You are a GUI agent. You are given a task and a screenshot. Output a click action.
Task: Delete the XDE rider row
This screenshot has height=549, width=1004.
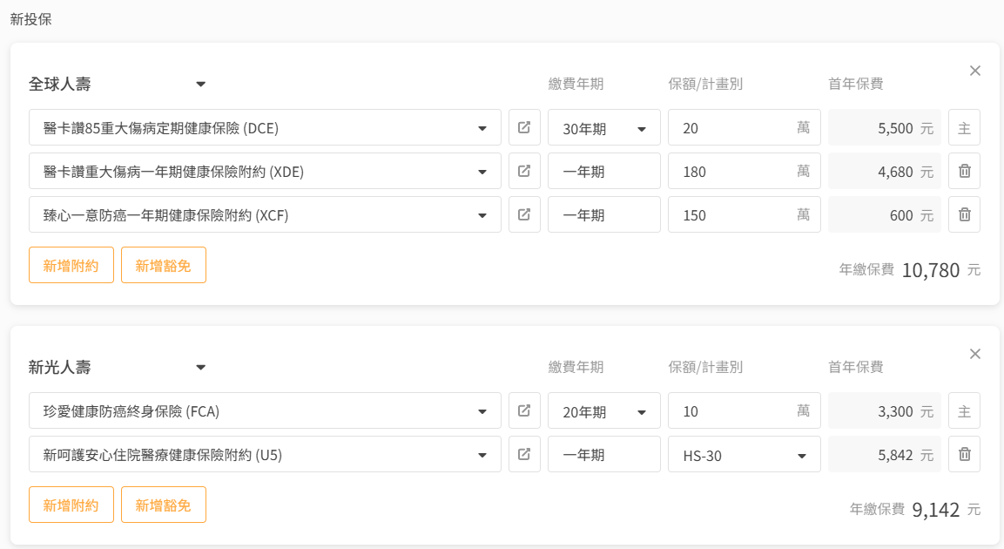coord(964,171)
